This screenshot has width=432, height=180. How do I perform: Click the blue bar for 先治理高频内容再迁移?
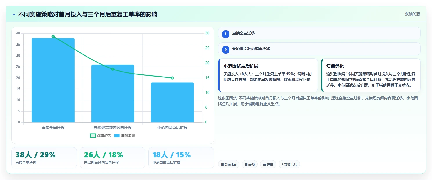(113, 93)
